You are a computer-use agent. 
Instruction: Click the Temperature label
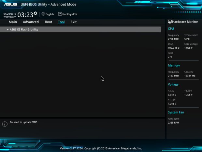point(191,35)
